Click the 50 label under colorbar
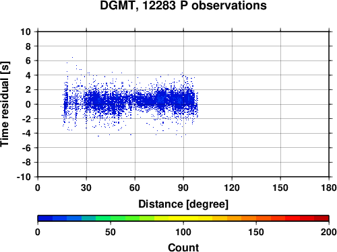The height and width of the screenshot is (252, 337). (x=111, y=232)
